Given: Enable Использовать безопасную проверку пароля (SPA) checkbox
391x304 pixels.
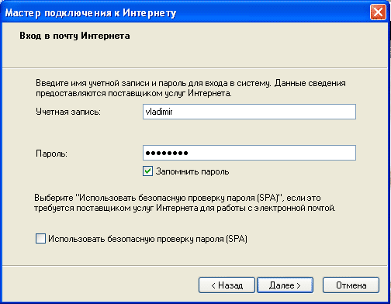Looking at the screenshot, I should (40, 239).
